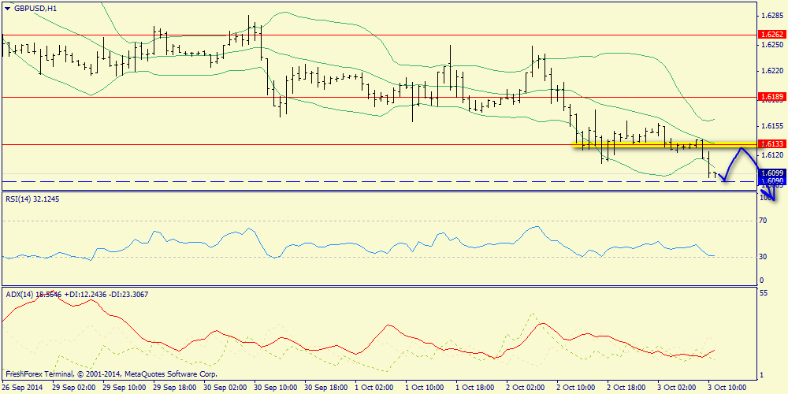
Task: Click the 1 Oct 18:00 time label
Action: (x=474, y=388)
